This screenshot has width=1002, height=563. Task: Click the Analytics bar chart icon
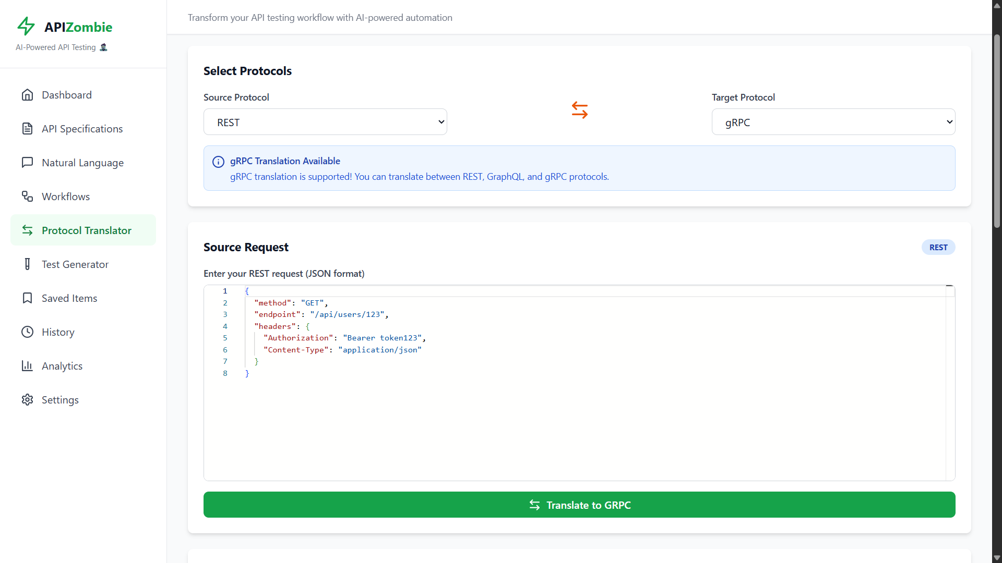coord(27,366)
